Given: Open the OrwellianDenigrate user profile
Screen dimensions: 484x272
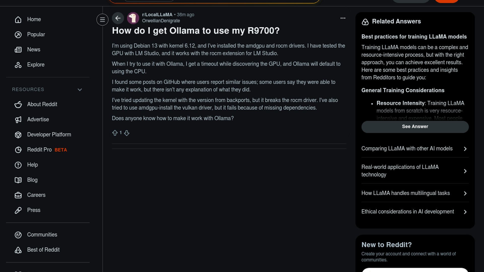Looking at the screenshot, I should tap(161, 21).
